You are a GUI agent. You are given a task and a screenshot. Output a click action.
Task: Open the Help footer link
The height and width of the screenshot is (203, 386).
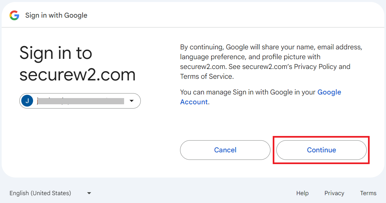[x=302, y=193]
